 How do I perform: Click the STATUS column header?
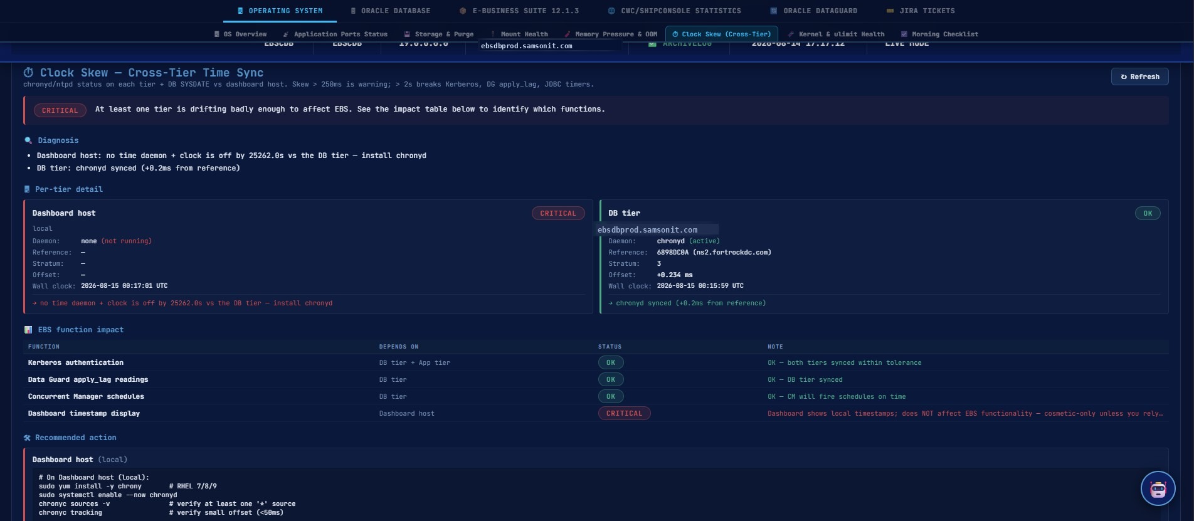610,347
